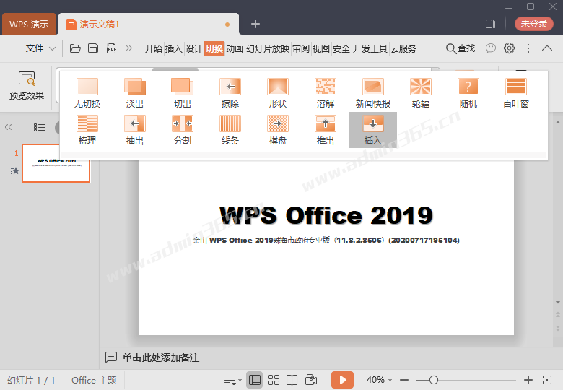Click the 未登录 sign-in button
This screenshot has width=563, height=390.
click(533, 24)
